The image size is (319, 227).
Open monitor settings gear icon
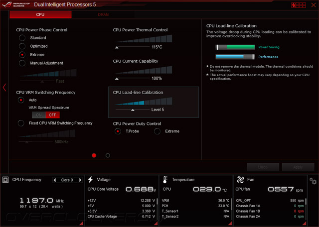[313, 181]
